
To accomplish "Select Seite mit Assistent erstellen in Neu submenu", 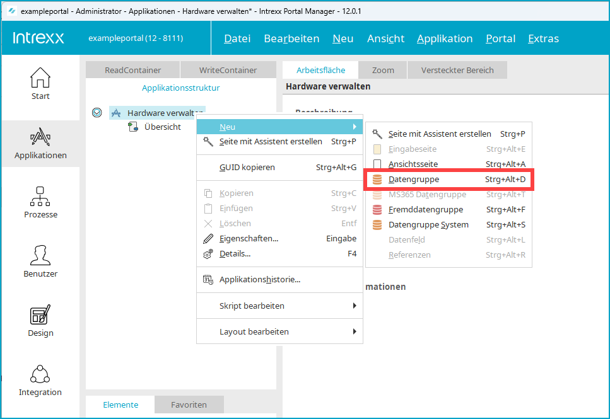I will 449,134.
